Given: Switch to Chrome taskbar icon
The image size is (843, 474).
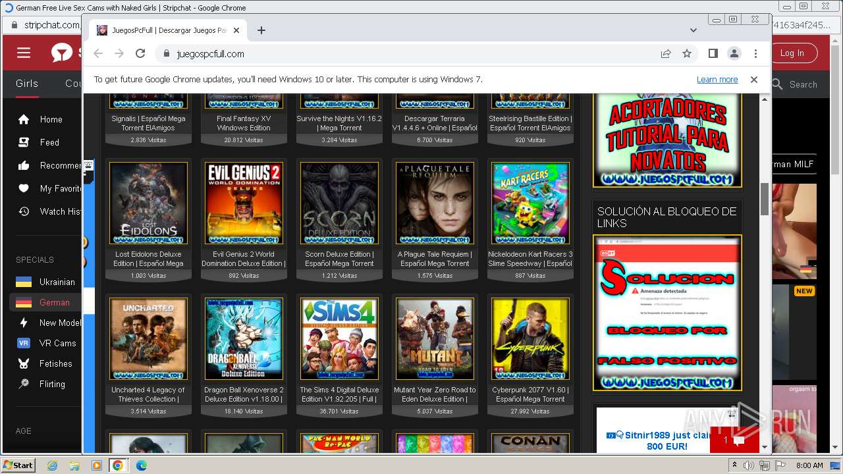Looking at the screenshot, I should (x=118, y=465).
